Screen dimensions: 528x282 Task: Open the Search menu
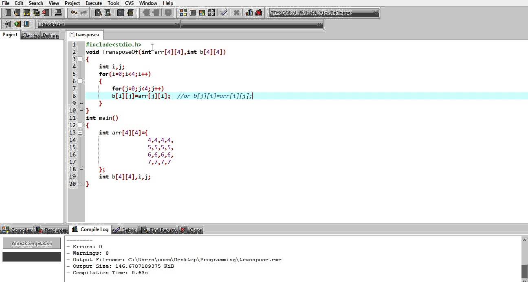tap(36, 3)
